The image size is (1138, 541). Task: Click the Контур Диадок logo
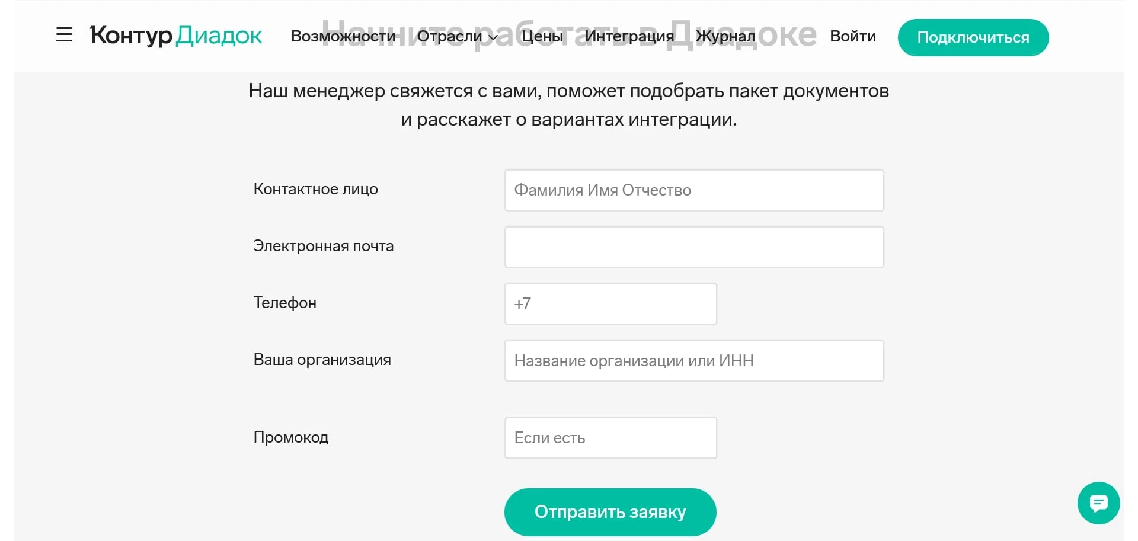[175, 36]
